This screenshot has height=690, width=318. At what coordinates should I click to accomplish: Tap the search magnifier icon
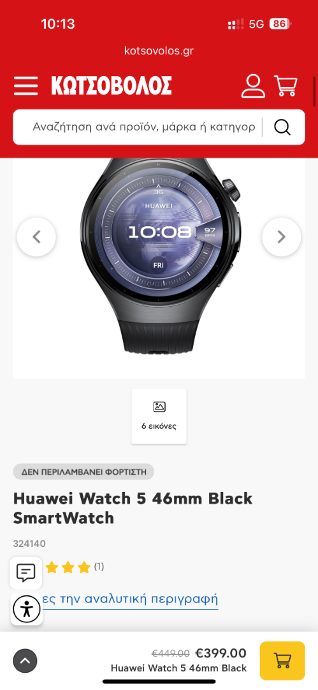tap(282, 127)
